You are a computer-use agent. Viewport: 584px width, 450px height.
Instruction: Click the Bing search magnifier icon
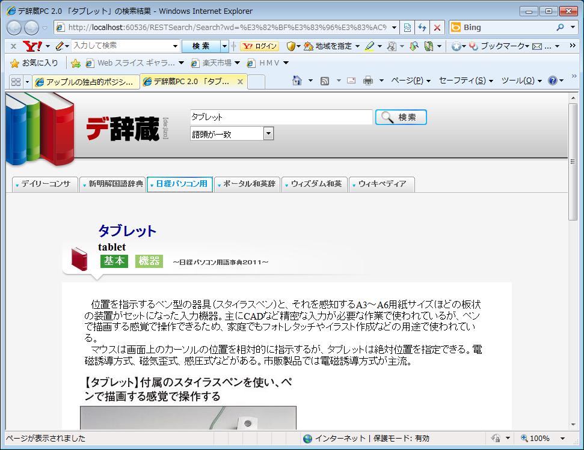click(560, 28)
